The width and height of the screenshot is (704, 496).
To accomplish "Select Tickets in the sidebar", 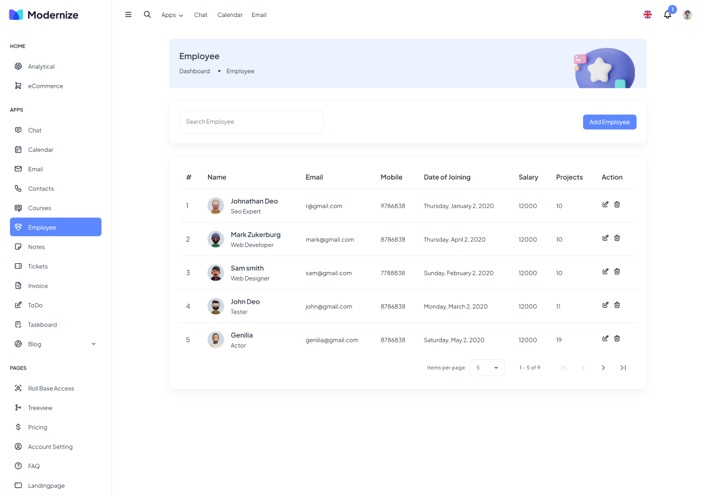I will (x=38, y=266).
